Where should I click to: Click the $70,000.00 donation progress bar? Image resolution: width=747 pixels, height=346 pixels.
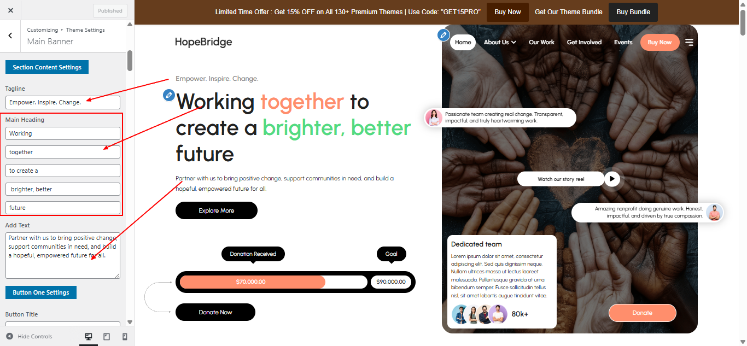click(x=253, y=282)
